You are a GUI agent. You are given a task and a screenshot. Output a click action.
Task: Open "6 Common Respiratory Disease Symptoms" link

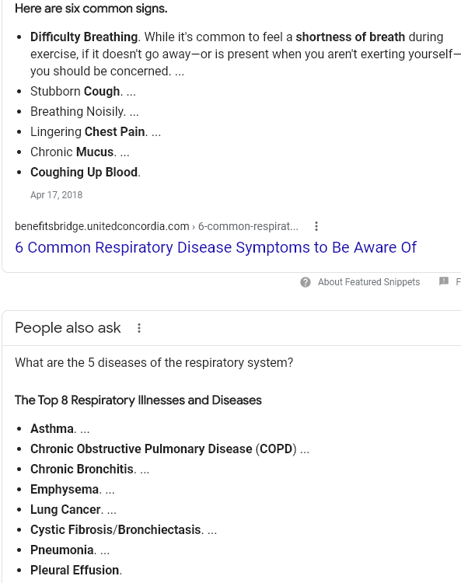click(215, 247)
